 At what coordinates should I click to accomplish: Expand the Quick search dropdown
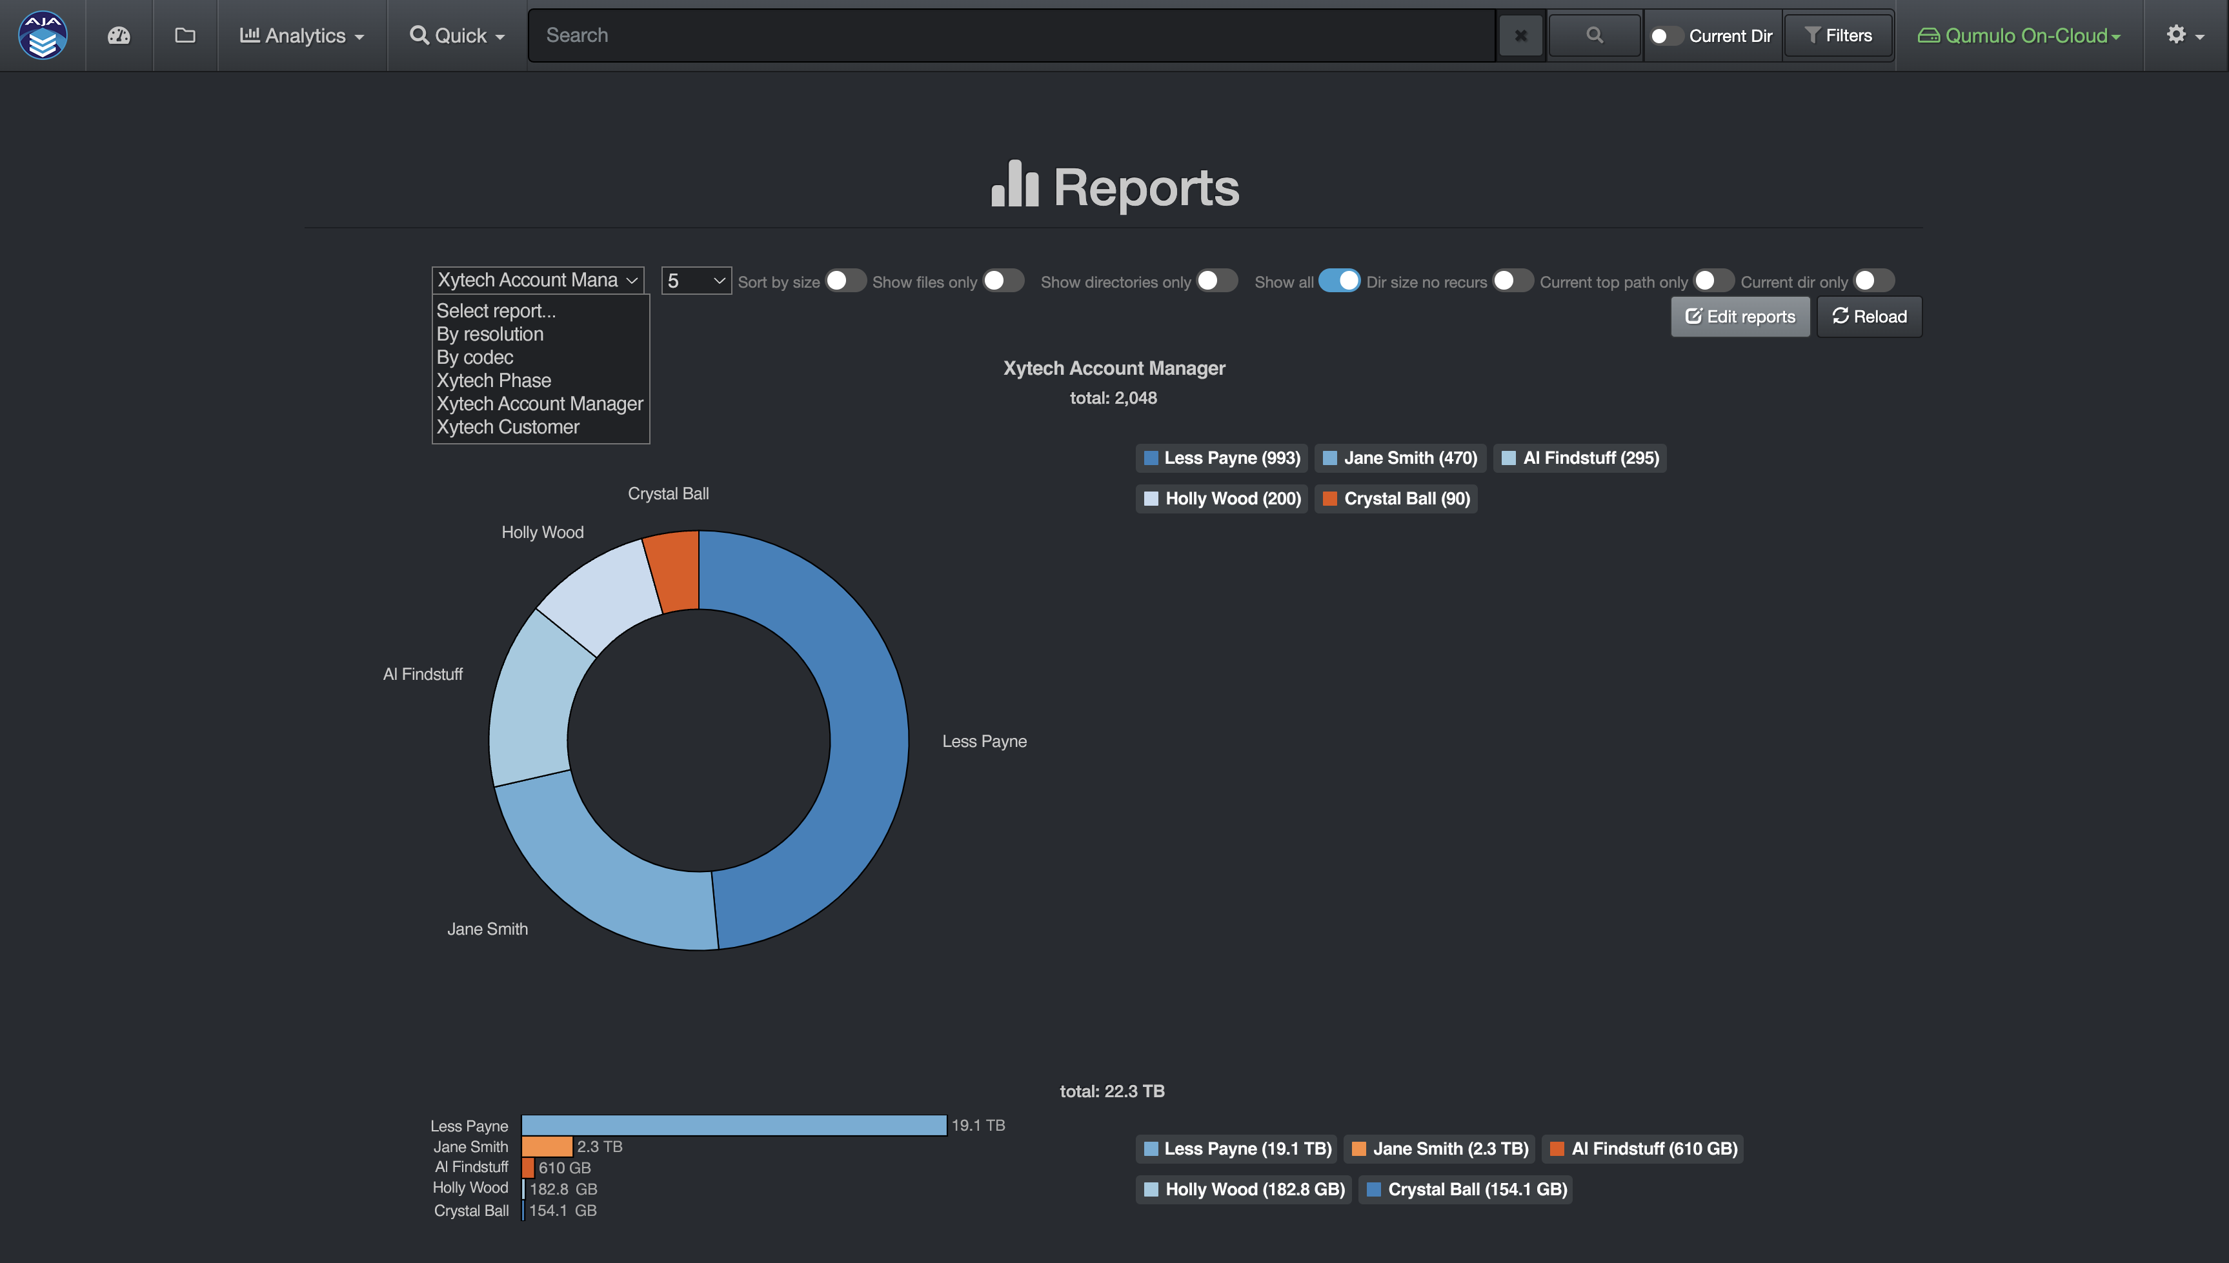[x=455, y=35]
